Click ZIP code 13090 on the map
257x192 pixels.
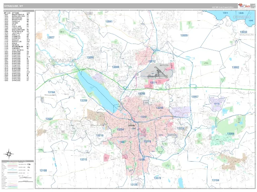[x=90, y=57]
